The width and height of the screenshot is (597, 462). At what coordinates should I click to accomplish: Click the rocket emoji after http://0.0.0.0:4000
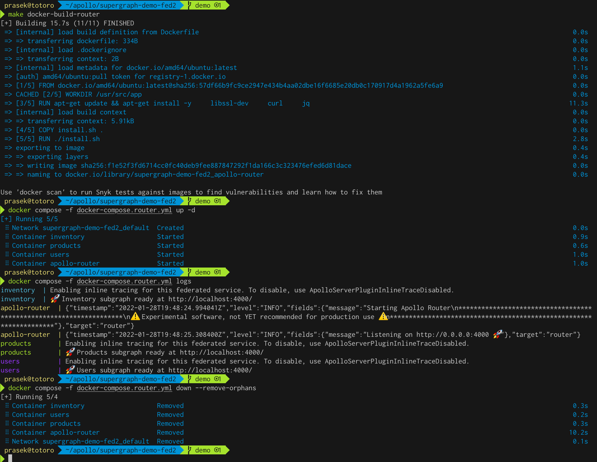click(498, 334)
